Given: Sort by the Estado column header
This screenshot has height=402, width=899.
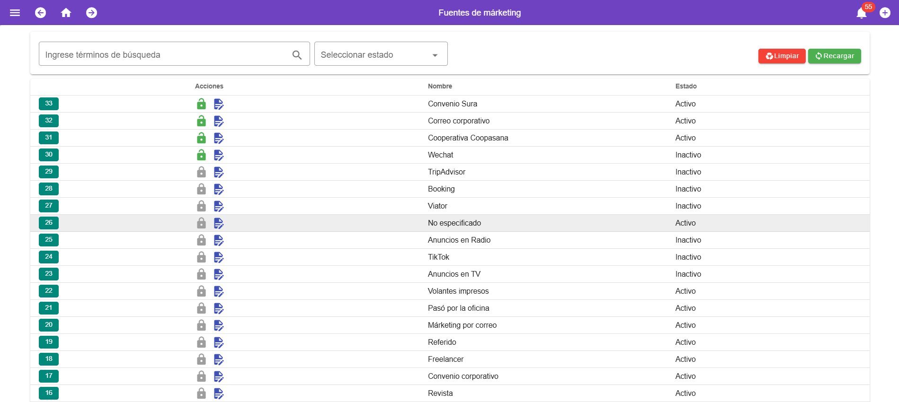Looking at the screenshot, I should pos(685,86).
